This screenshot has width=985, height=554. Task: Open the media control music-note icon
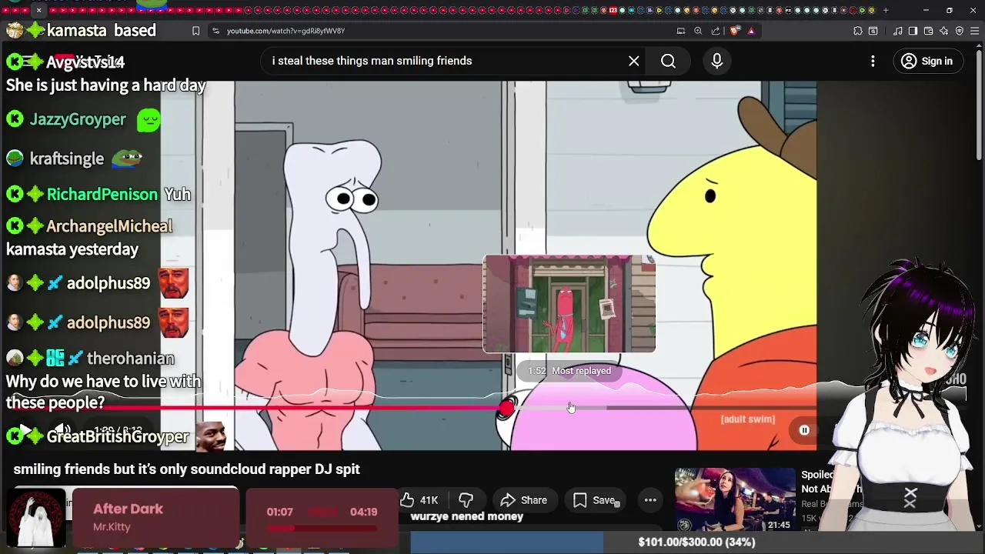[897, 31]
